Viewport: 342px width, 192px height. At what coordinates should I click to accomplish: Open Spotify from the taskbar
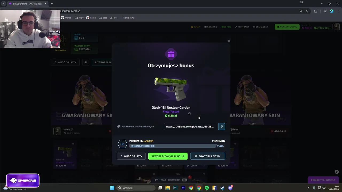[x=207, y=188]
